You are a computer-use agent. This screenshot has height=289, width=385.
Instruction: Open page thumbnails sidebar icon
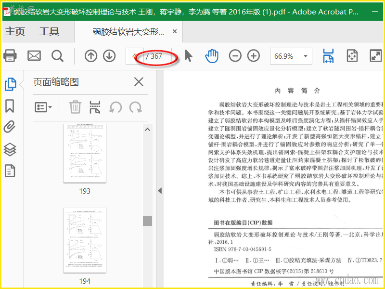click(11, 84)
